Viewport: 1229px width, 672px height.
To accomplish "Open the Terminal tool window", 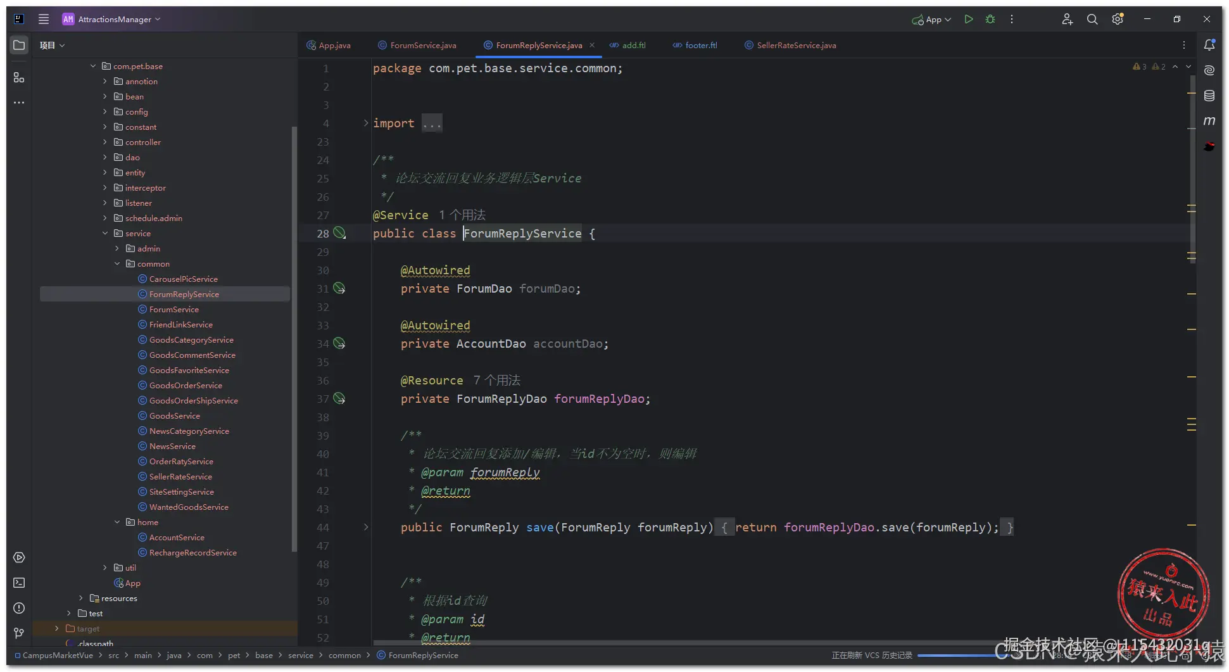I will point(19,583).
